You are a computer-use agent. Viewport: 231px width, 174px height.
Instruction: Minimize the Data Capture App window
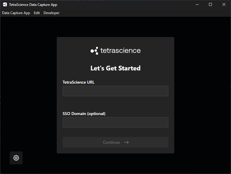(x=197, y=5)
